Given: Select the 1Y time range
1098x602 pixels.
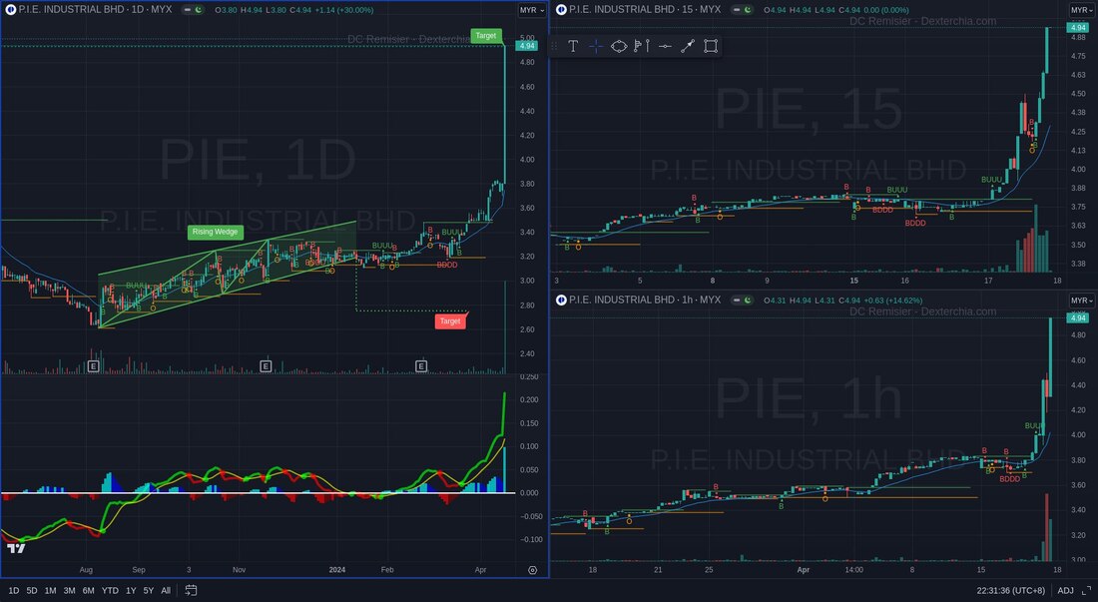Looking at the screenshot, I should [x=131, y=591].
